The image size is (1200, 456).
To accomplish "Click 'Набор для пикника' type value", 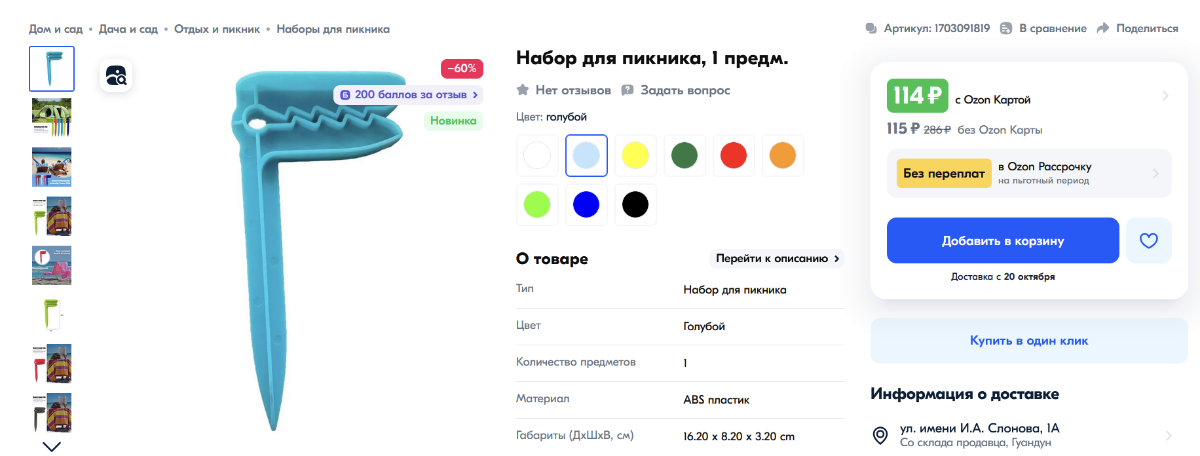I will (x=735, y=290).
